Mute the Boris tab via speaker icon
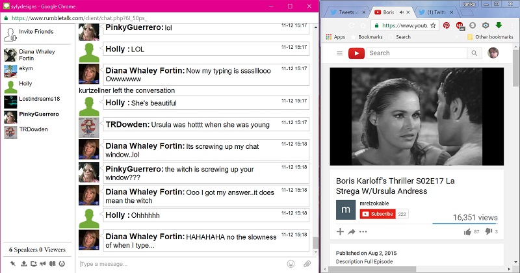520x273 pixels. click(401, 12)
